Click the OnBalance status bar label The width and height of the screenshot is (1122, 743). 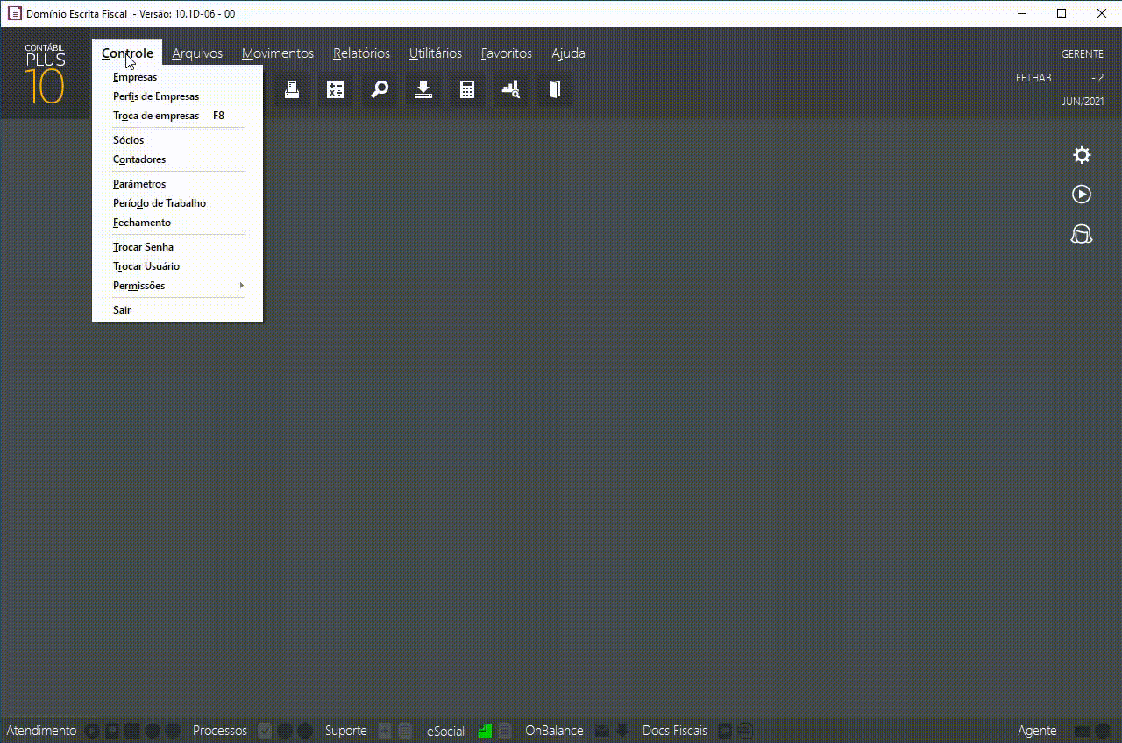[x=554, y=731]
